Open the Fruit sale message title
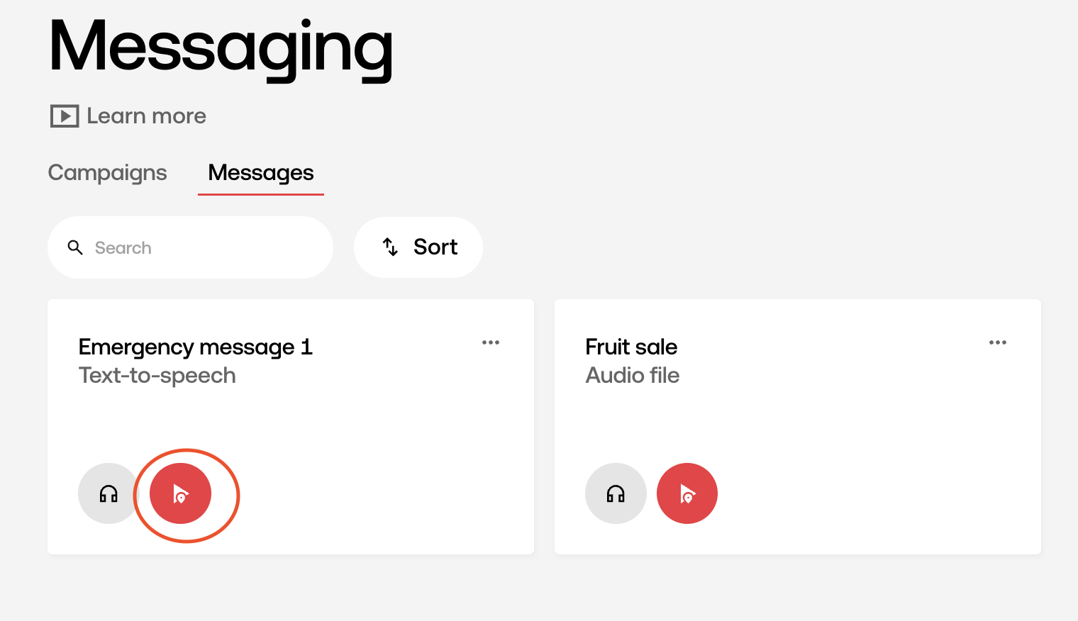The height and width of the screenshot is (621, 1078). pos(631,347)
